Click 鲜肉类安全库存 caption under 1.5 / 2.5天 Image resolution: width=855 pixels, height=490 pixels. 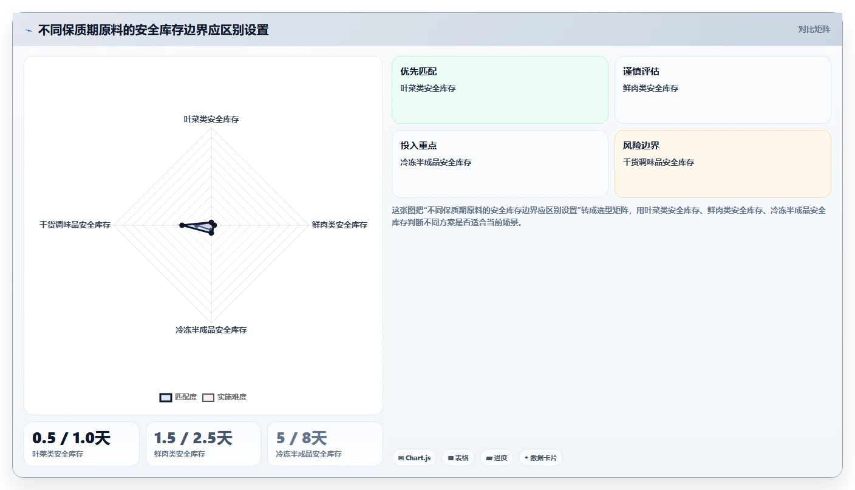click(180, 454)
